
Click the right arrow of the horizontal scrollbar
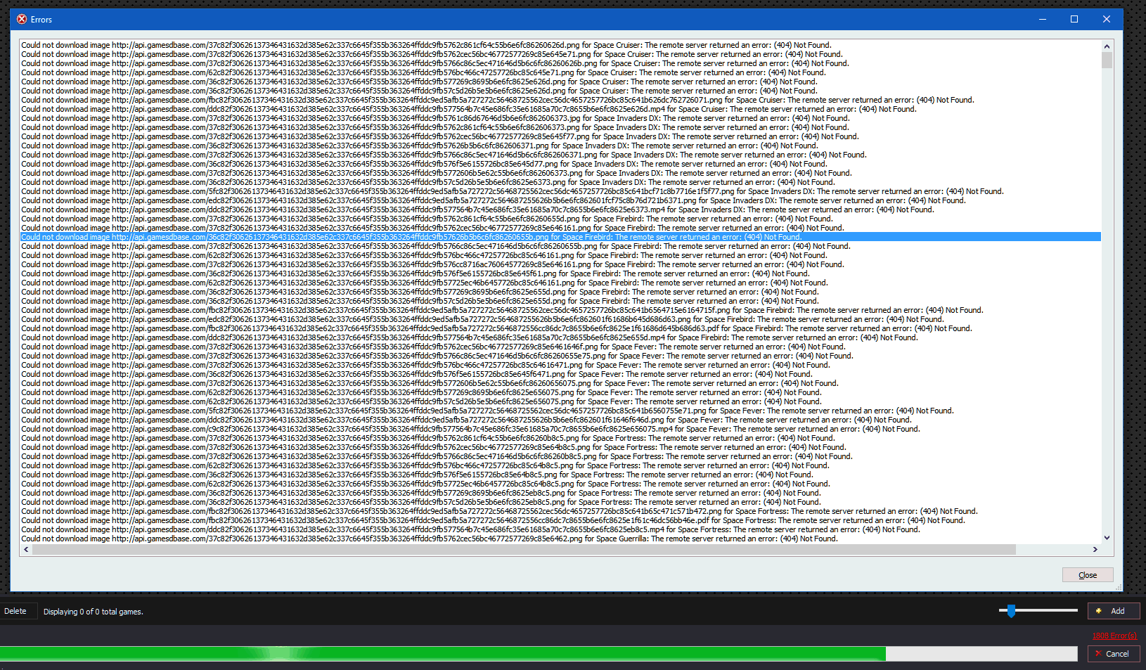(x=1095, y=549)
